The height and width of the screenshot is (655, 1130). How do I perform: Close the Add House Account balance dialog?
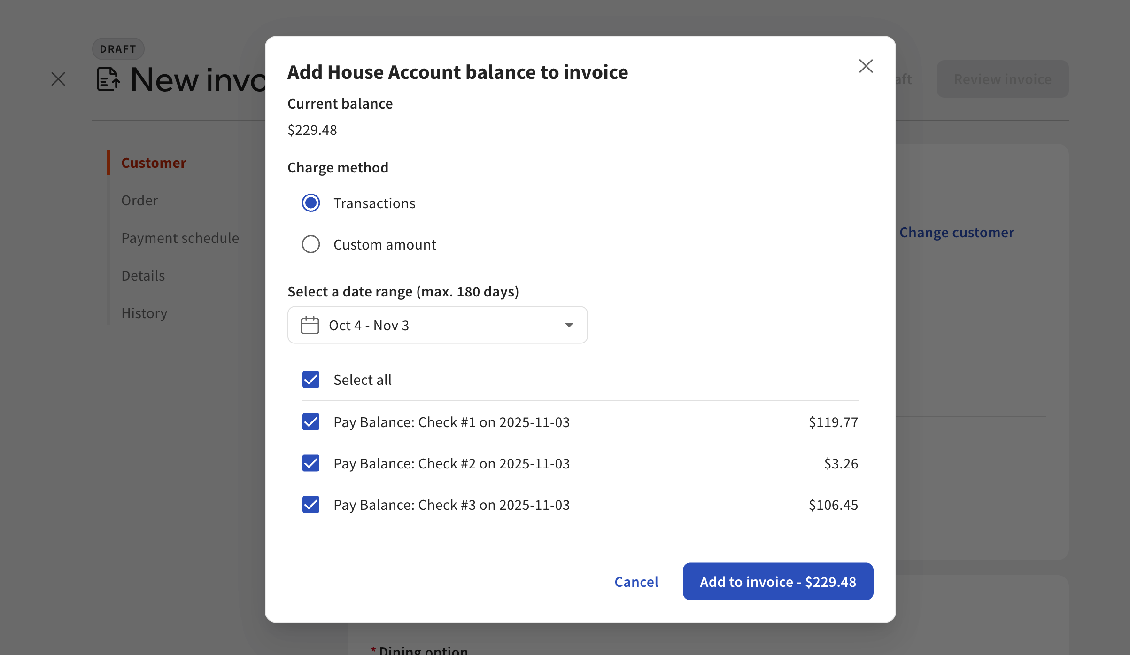(866, 66)
